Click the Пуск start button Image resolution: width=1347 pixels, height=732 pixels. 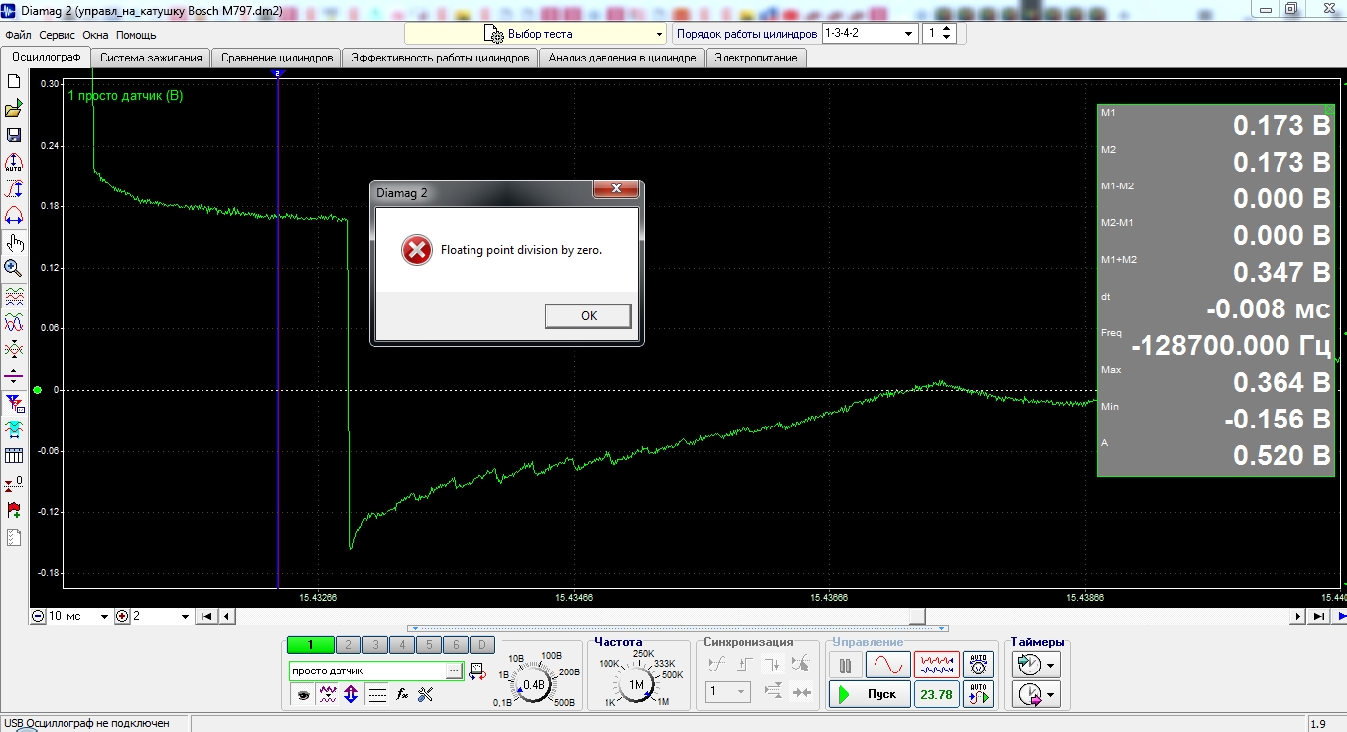pyautogui.click(x=869, y=694)
